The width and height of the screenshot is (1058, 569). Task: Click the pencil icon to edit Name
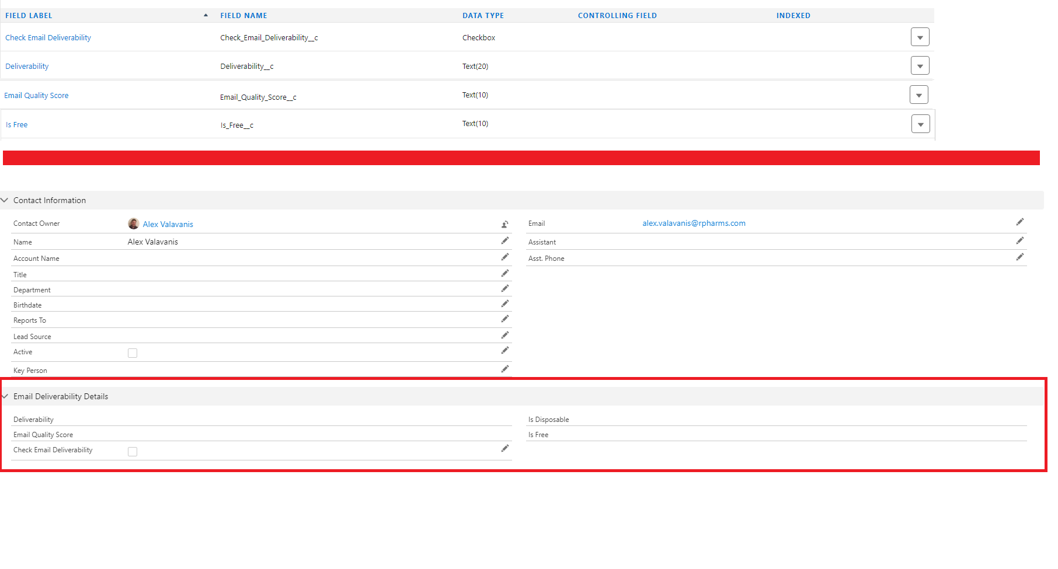click(504, 241)
